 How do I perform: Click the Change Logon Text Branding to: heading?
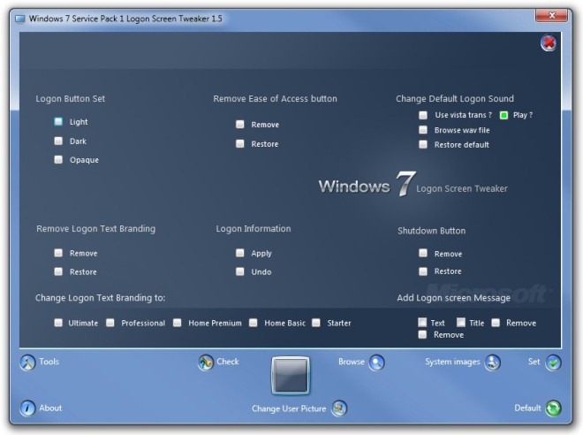101,298
